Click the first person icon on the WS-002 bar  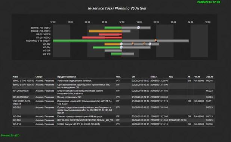[133, 44]
